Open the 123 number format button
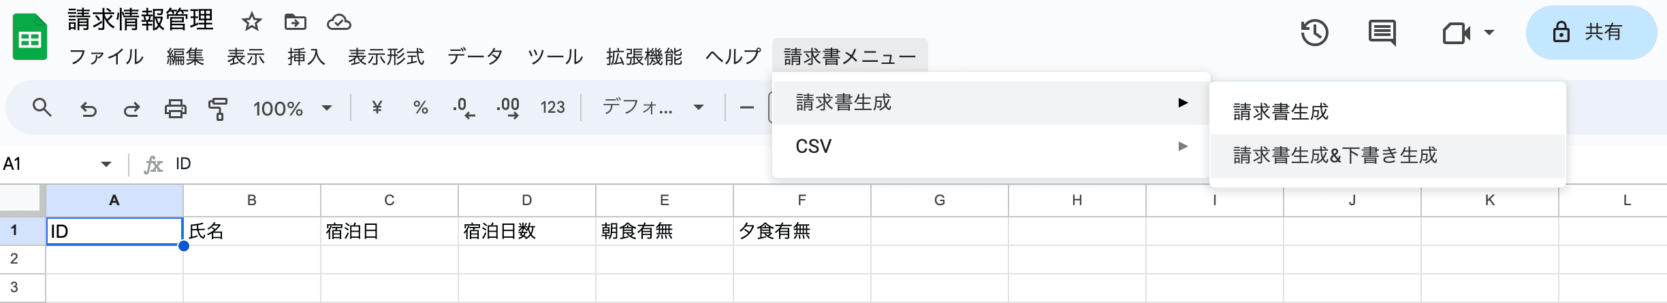 pos(552,107)
